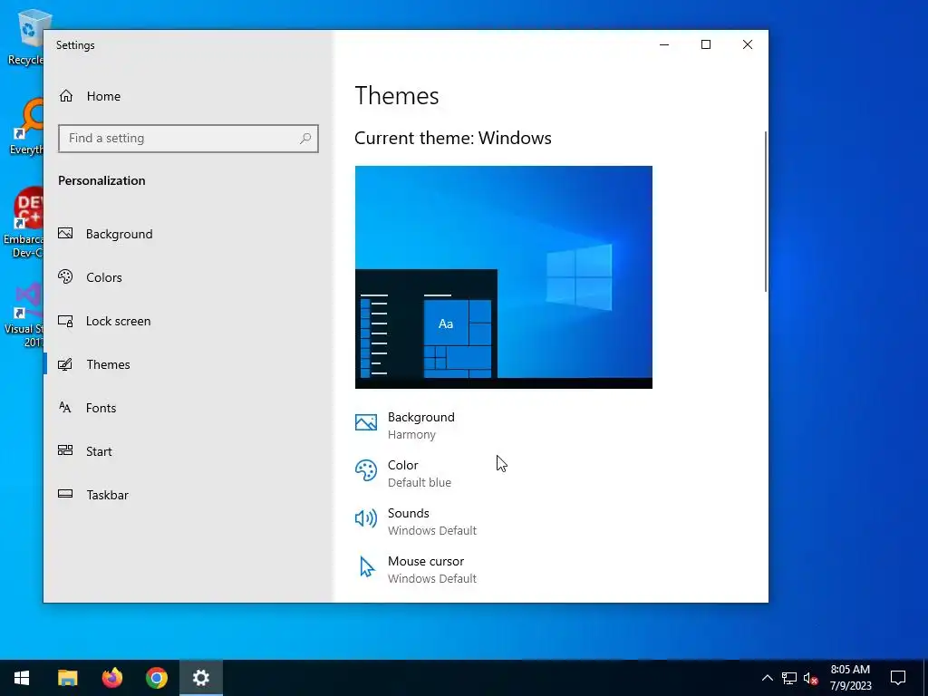
Task: Click the Settings window vertical scrollbar
Action: [765, 211]
